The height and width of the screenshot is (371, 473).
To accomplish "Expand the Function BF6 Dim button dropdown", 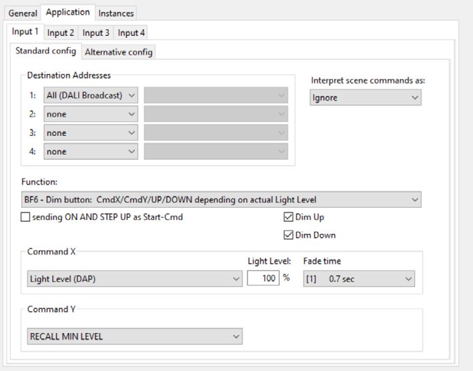I will click(x=221, y=199).
